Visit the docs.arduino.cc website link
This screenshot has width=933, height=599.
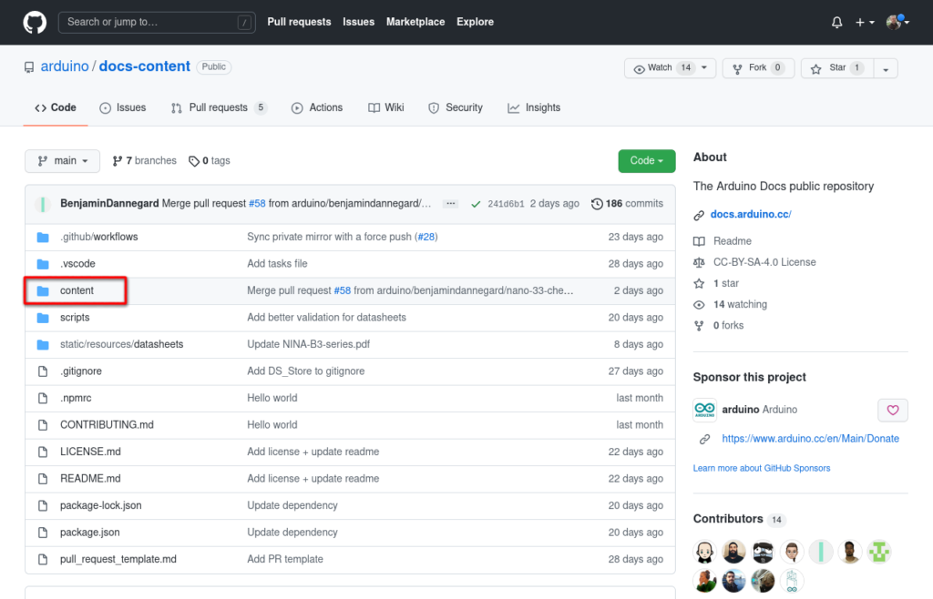pyautogui.click(x=751, y=215)
